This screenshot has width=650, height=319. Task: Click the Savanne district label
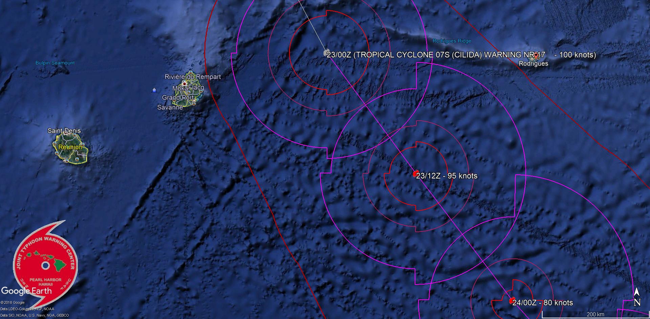click(x=170, y=107)
